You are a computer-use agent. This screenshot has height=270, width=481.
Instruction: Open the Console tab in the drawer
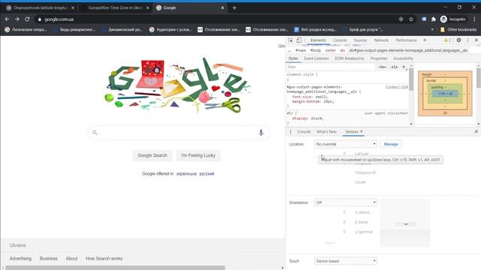(304, 132)
